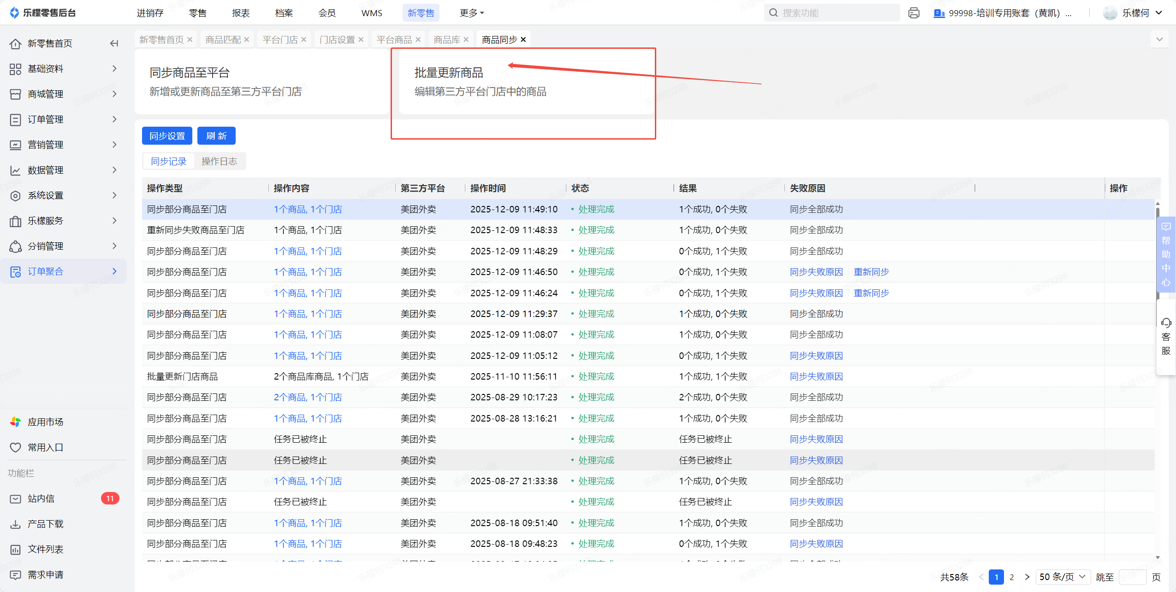
Task: Click the printer icon in top bar
Action: [x=914, y=13]
